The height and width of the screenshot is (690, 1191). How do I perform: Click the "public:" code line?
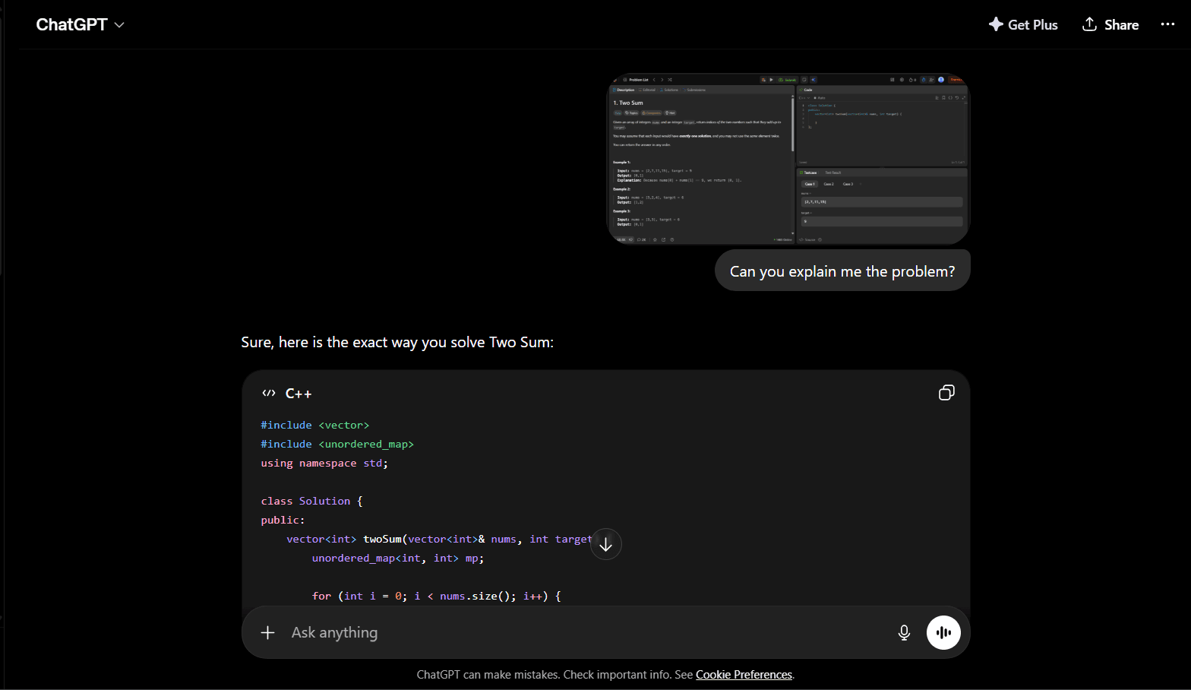pos(283,520)
